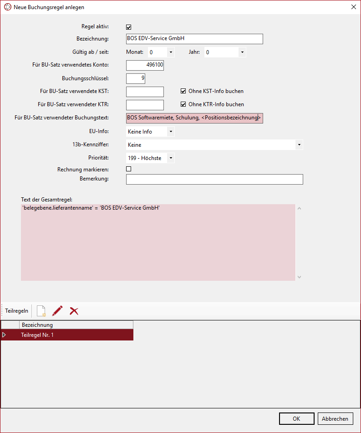Open the Monat dropdown
The width and height of the screenshot is (361, 433).
171,52
